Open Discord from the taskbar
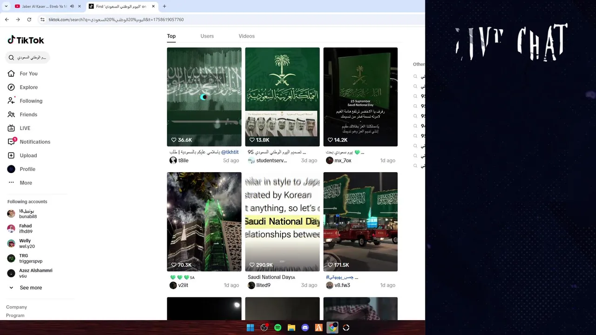The width and height of the screenshot is (596, 335). tap(305, 328)
